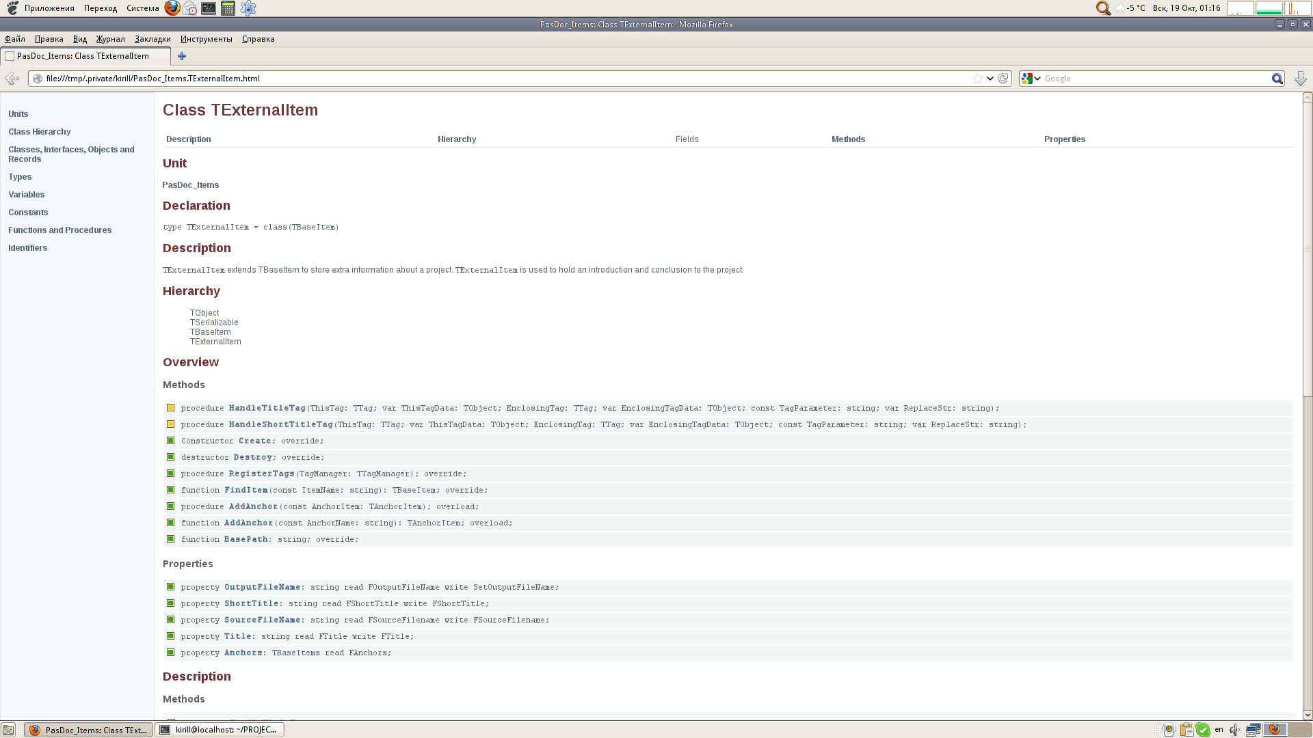Viewport: 1313px width, 738px height.
Task: Open the URL history dropdown arrow
Action: (990, 79)
